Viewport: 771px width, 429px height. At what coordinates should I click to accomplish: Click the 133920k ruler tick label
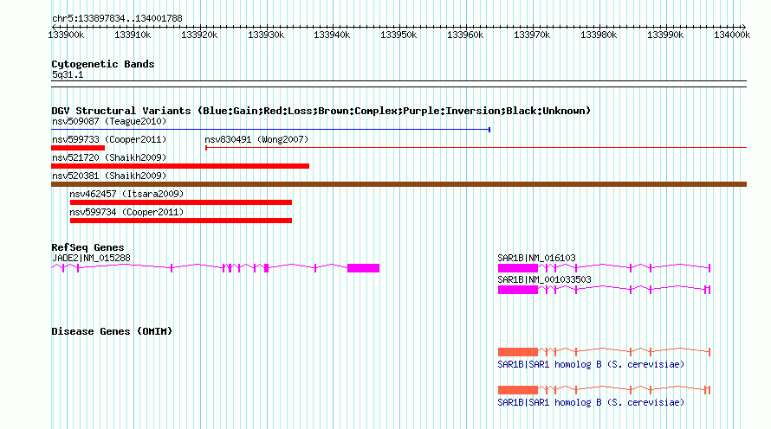(x=199, y=35)
